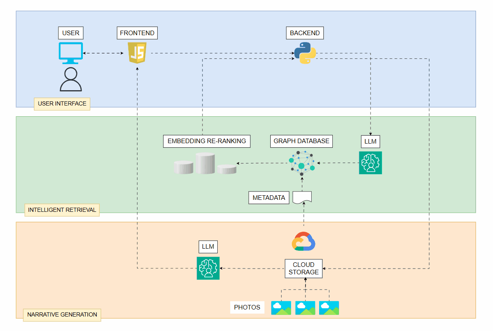Click the JavaScript JS shield icon
Viewport: 493px width, 331px height.
[x=137, y=53]
